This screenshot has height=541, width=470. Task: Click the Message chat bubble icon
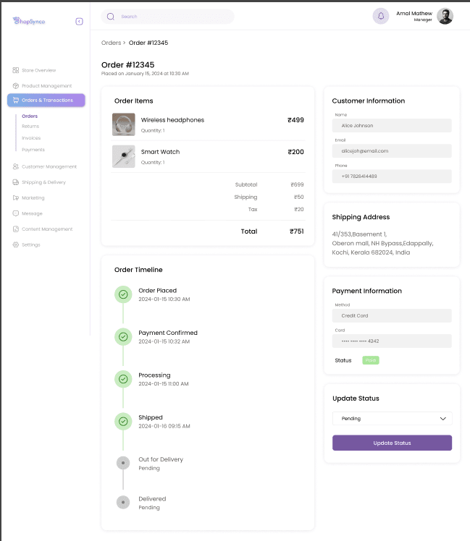click(15, 213)
